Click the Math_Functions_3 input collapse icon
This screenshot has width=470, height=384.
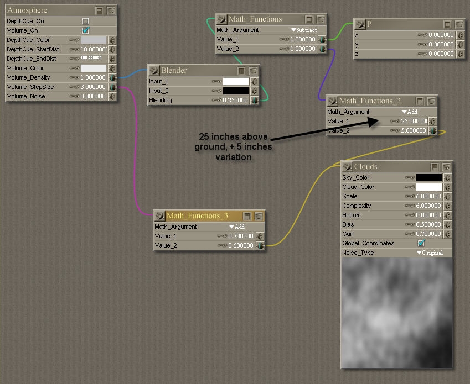click(159, 216)
